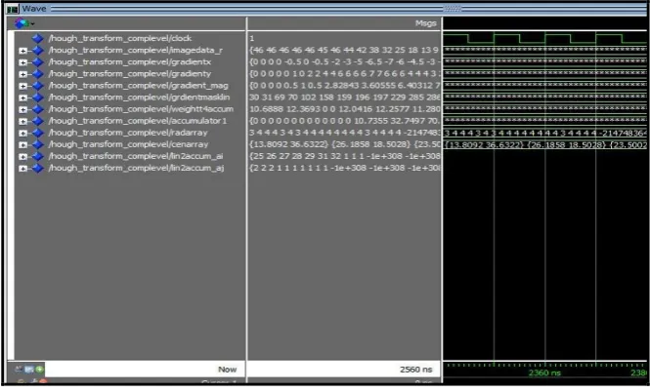Select the cenarray signal diamond icon
The width and height of the screenshot is (650, 392).
(x=38, y=144)
